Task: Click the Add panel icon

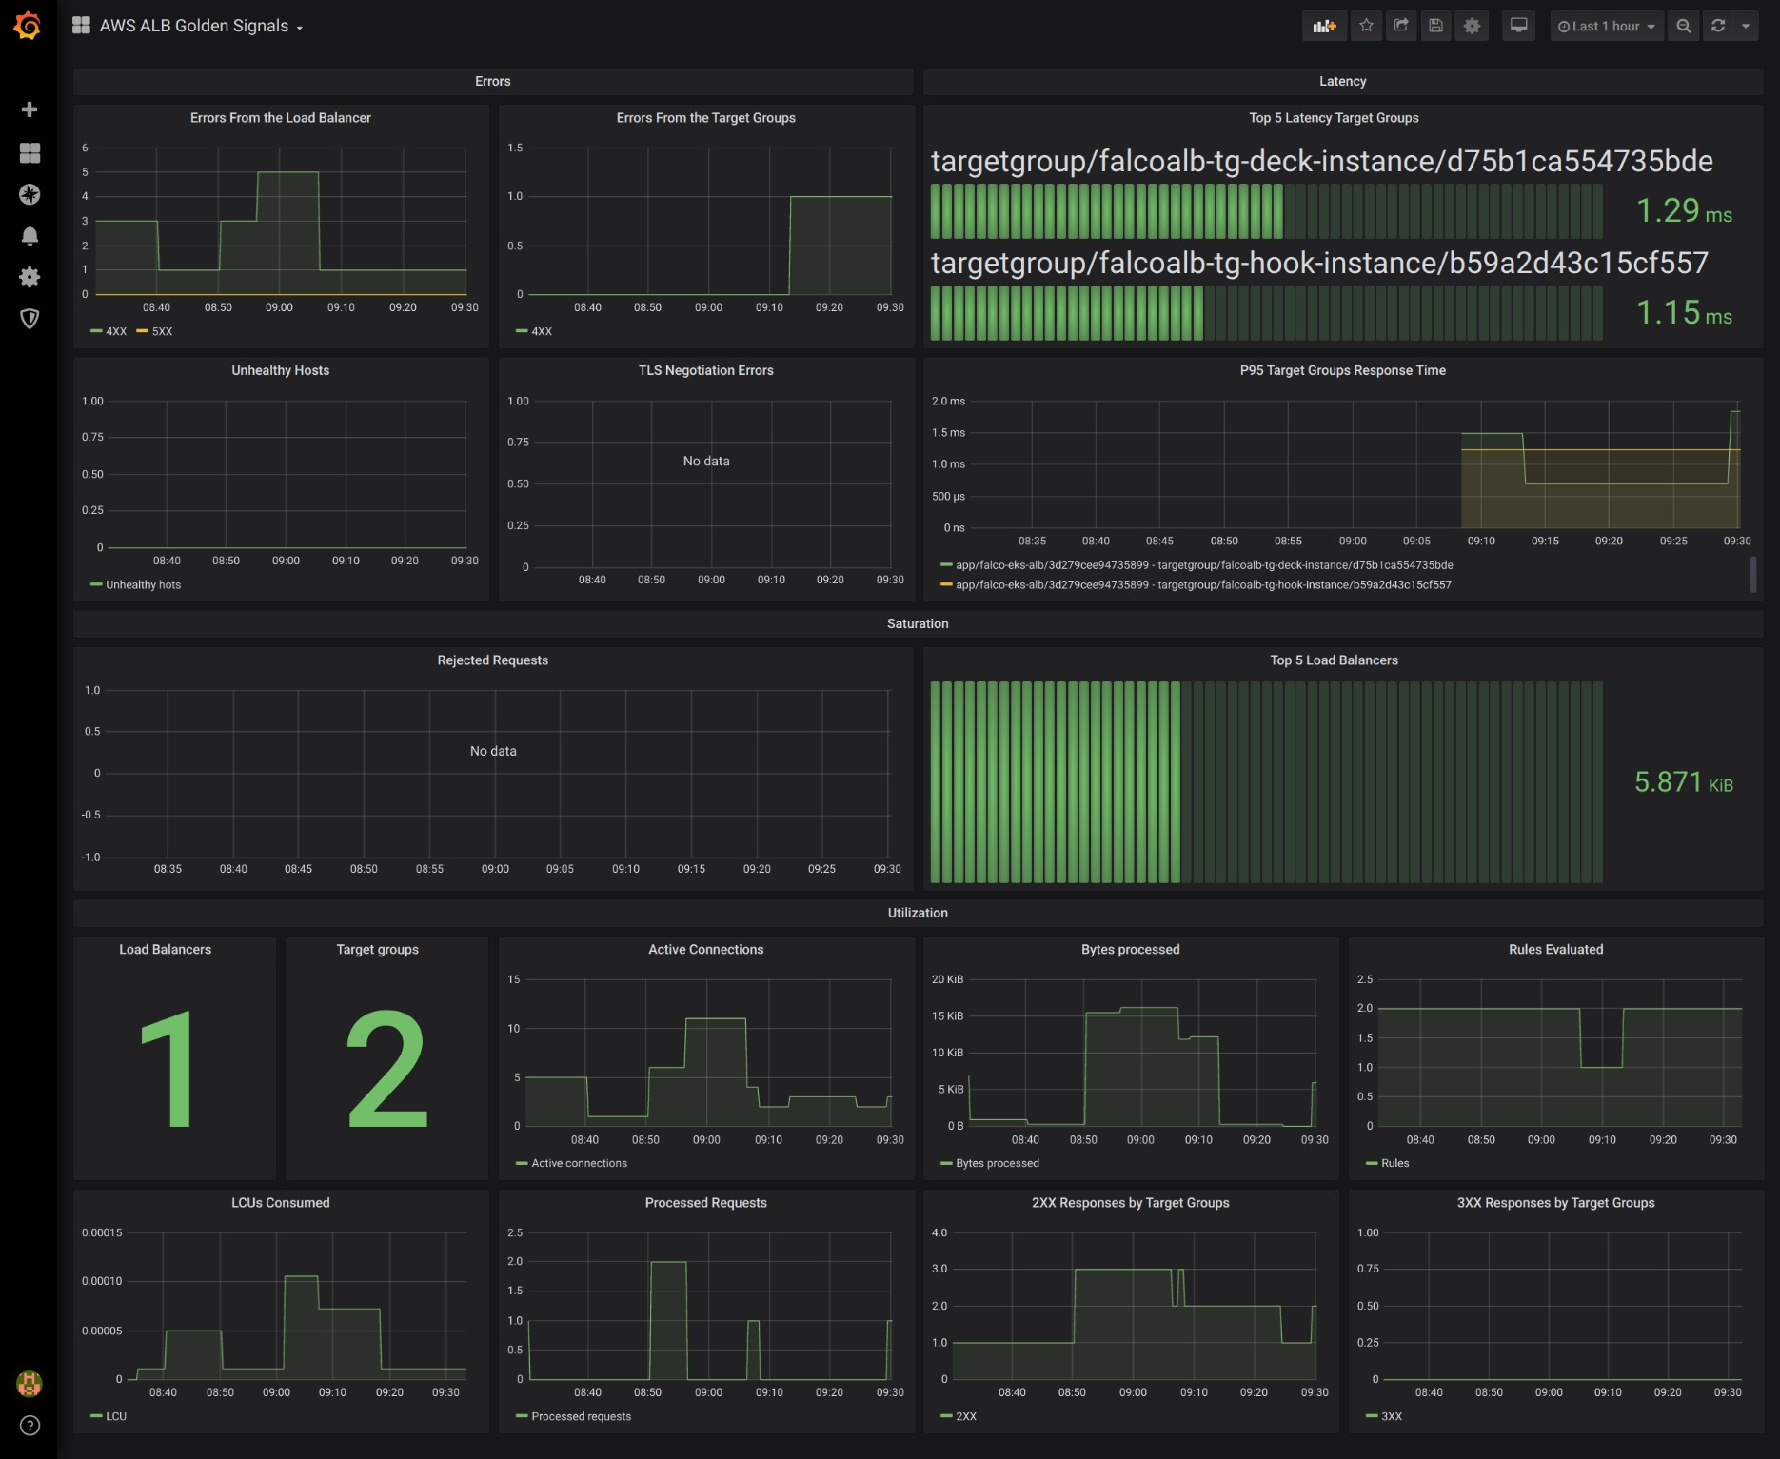Action: [1324, 27]
